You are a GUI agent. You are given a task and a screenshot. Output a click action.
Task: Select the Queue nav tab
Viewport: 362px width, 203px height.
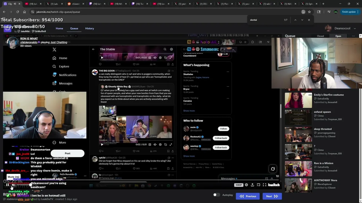[74, 28]
